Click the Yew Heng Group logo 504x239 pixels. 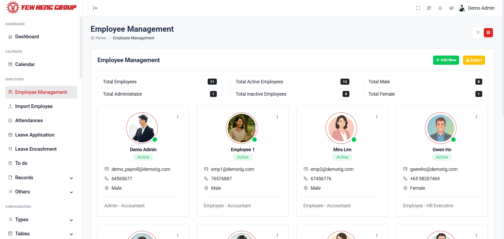click(x=41, y=7)
